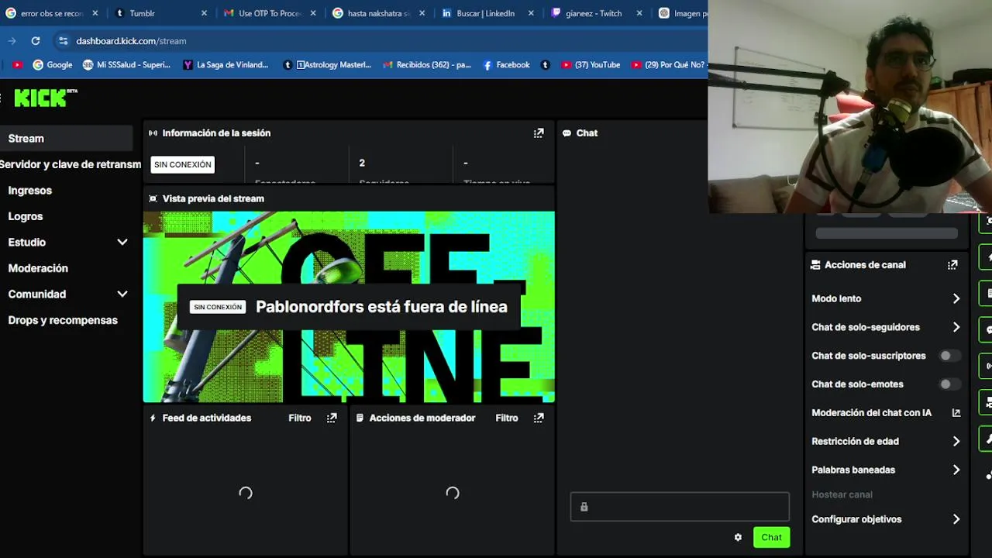Reload the browser page
The width and height of the screenshot is (992, 558).
[36, 41]
